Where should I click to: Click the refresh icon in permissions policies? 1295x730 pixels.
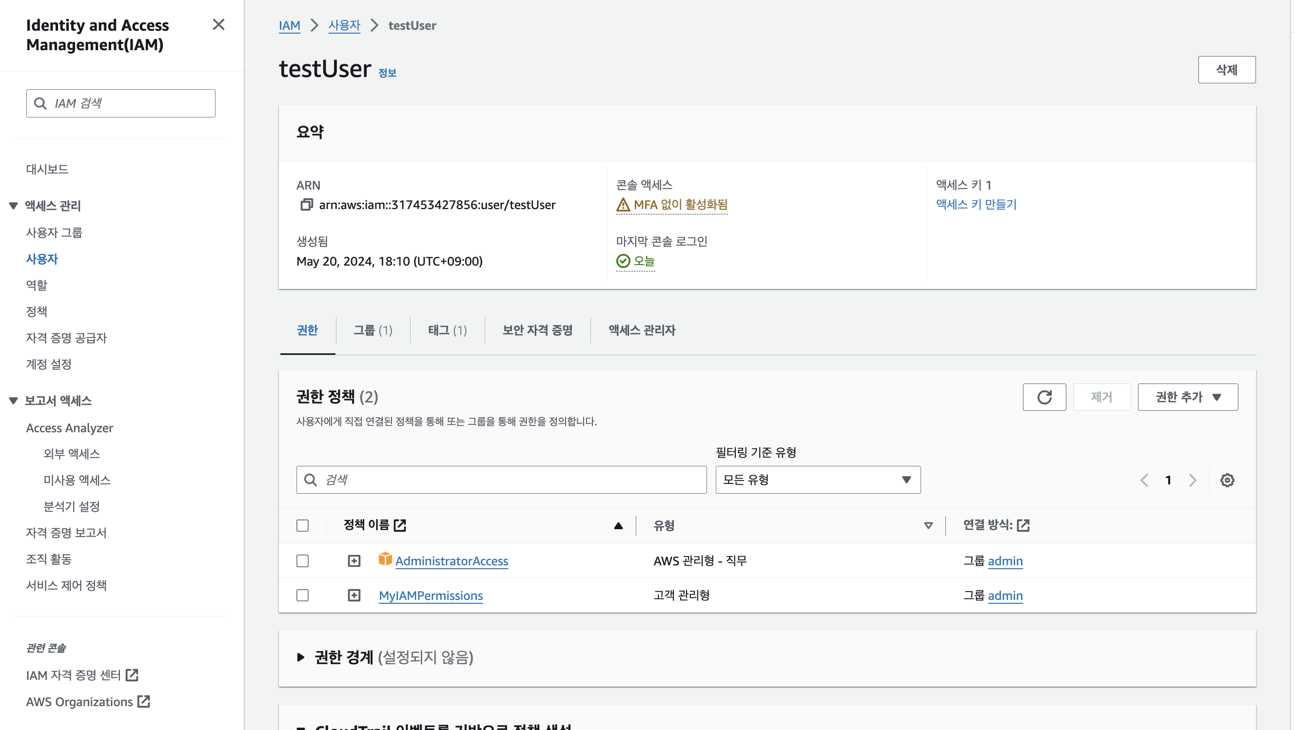pos(1043,397)
